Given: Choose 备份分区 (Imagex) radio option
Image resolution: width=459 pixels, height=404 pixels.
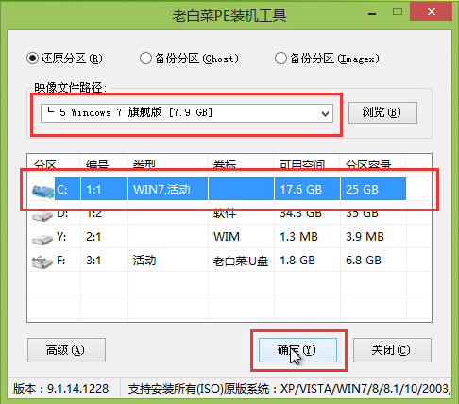Looking at the screenshot, I should tap(280, 59).
